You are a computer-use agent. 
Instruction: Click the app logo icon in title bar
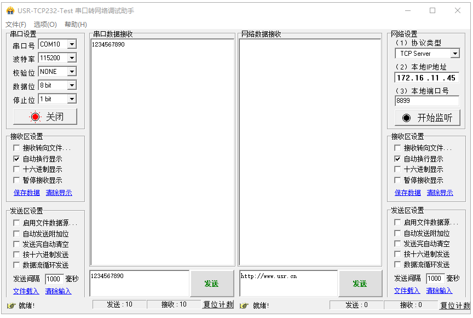pos(10,10)
